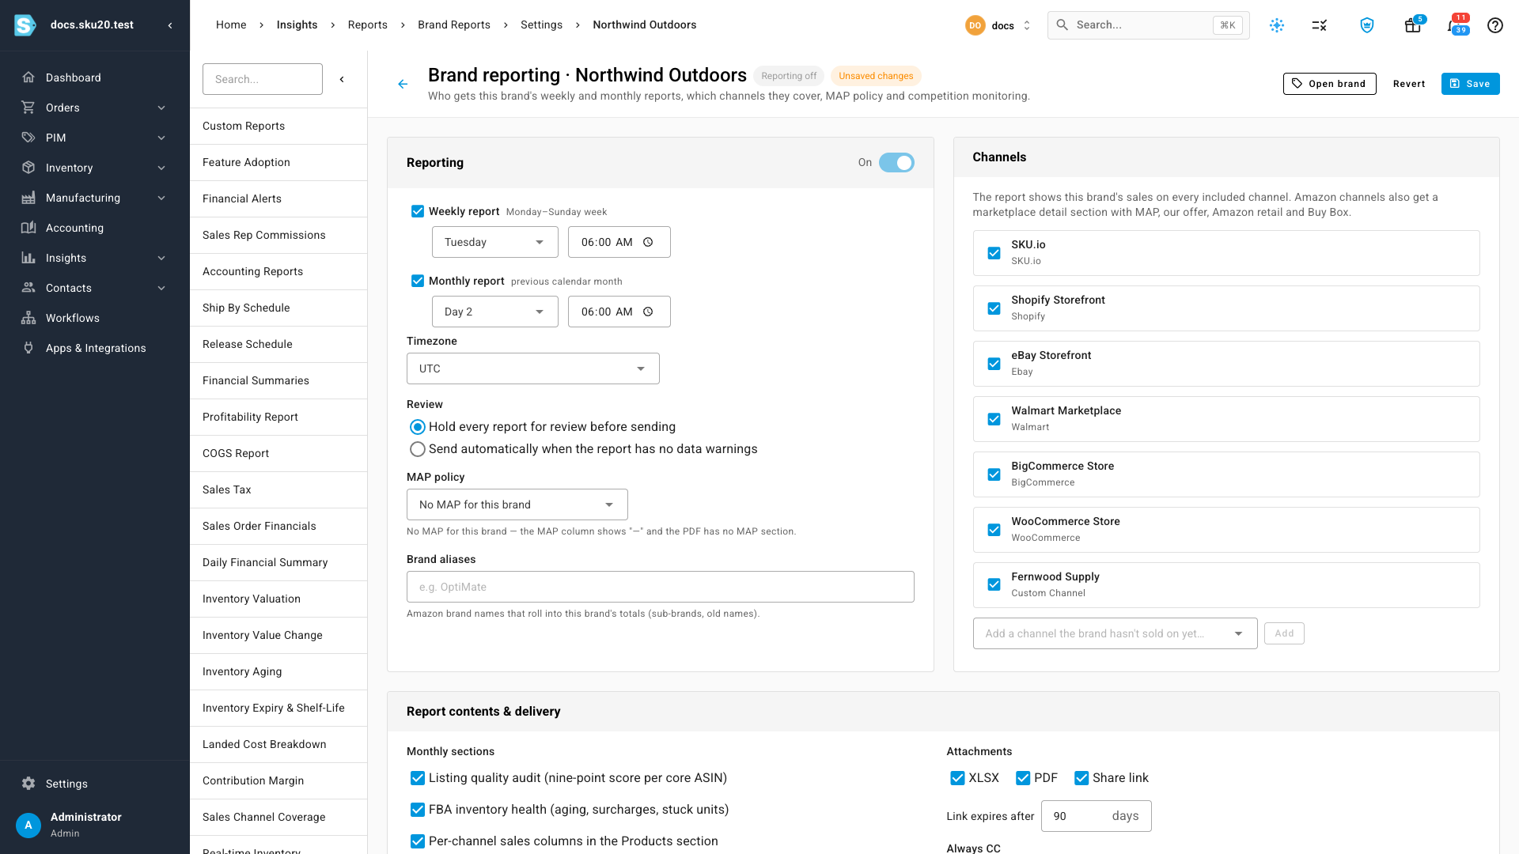Open Sales Tax report item
This screenshot has width=1519, height=854.
[278, 489]
